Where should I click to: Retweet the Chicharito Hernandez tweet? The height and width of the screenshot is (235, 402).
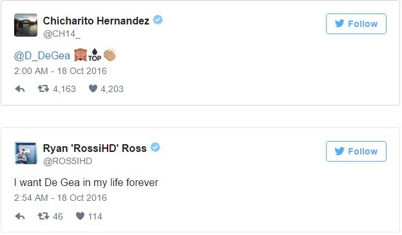43,89
